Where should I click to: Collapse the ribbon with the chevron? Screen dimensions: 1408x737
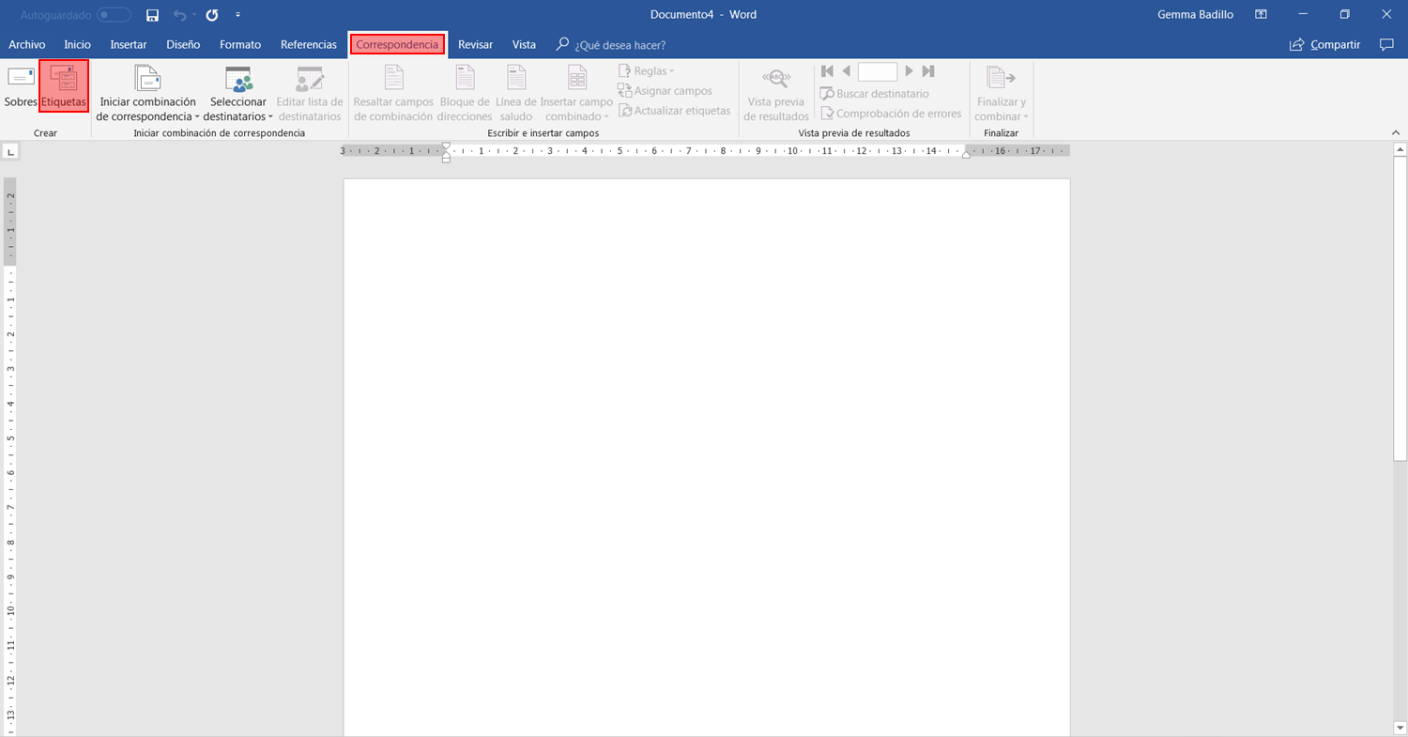tap(1395, 133)
